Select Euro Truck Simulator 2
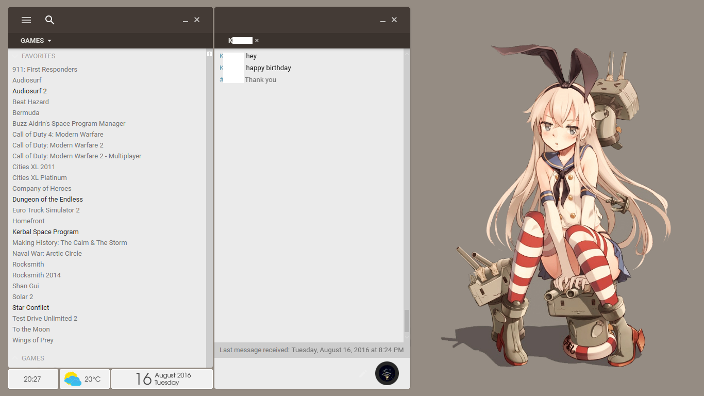704x396 pixels. (46, 210)
